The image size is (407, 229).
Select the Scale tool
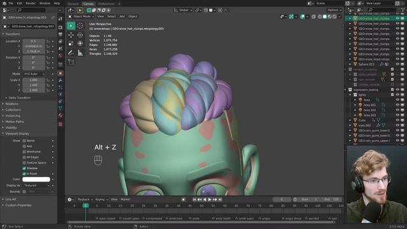pyautogui.click(x=71, y=43)
